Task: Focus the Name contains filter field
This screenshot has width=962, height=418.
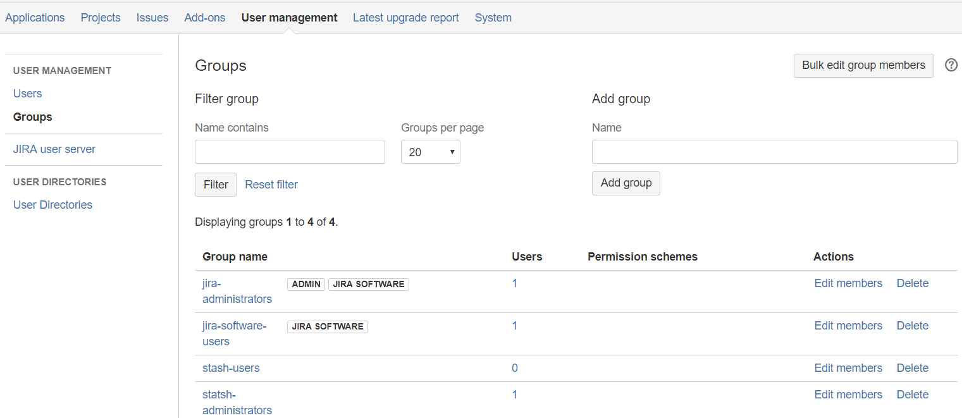Action: click(x=290, y=152)
